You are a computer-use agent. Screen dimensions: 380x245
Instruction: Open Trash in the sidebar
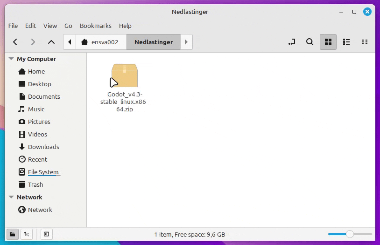(35, 184)
